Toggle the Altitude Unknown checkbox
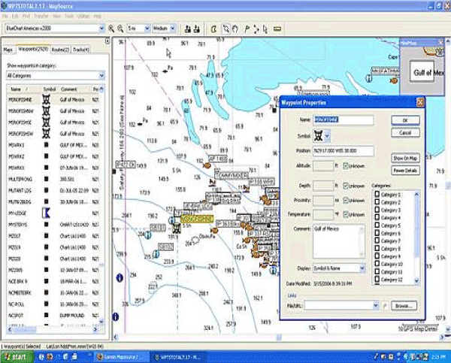This screenshot has width=451, height=363. [346, 165]
